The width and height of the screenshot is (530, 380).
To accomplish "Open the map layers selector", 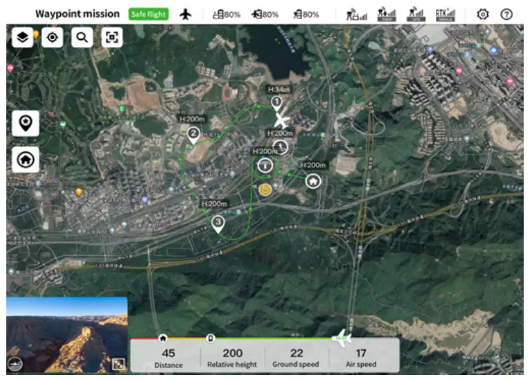I will click(x=22, y=37).
